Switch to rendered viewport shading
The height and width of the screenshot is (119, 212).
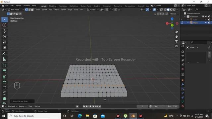[174, 10]
